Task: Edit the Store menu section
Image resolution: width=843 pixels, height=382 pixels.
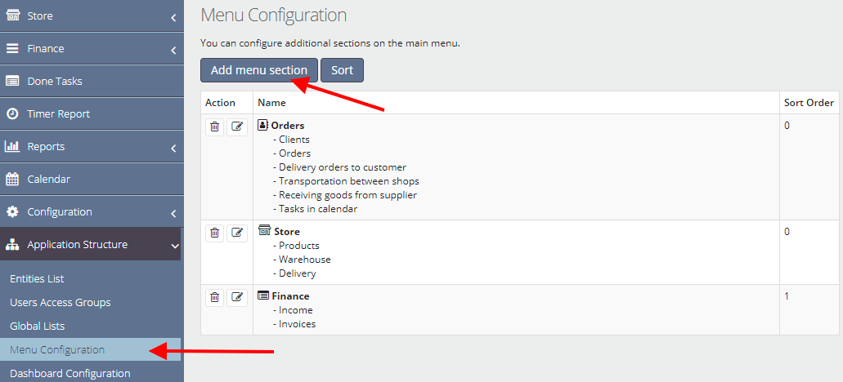Action: point(236,233)
